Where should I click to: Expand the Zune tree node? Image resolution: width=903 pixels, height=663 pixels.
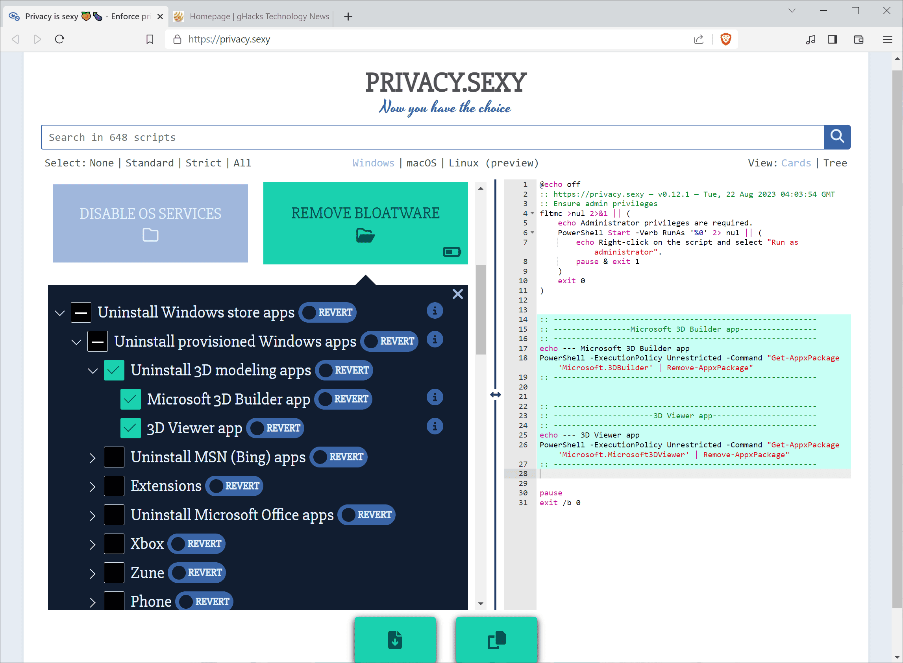pyautogui.click(x=93, y=573)
